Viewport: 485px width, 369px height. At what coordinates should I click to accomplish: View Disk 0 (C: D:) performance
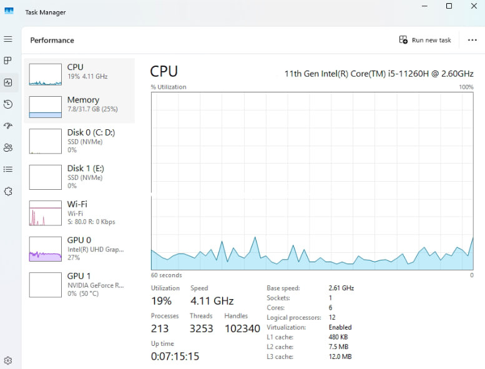[x=79, y=141]
